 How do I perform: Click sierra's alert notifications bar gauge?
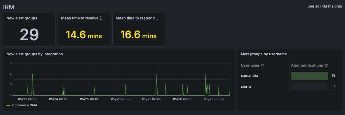[309, 86]
